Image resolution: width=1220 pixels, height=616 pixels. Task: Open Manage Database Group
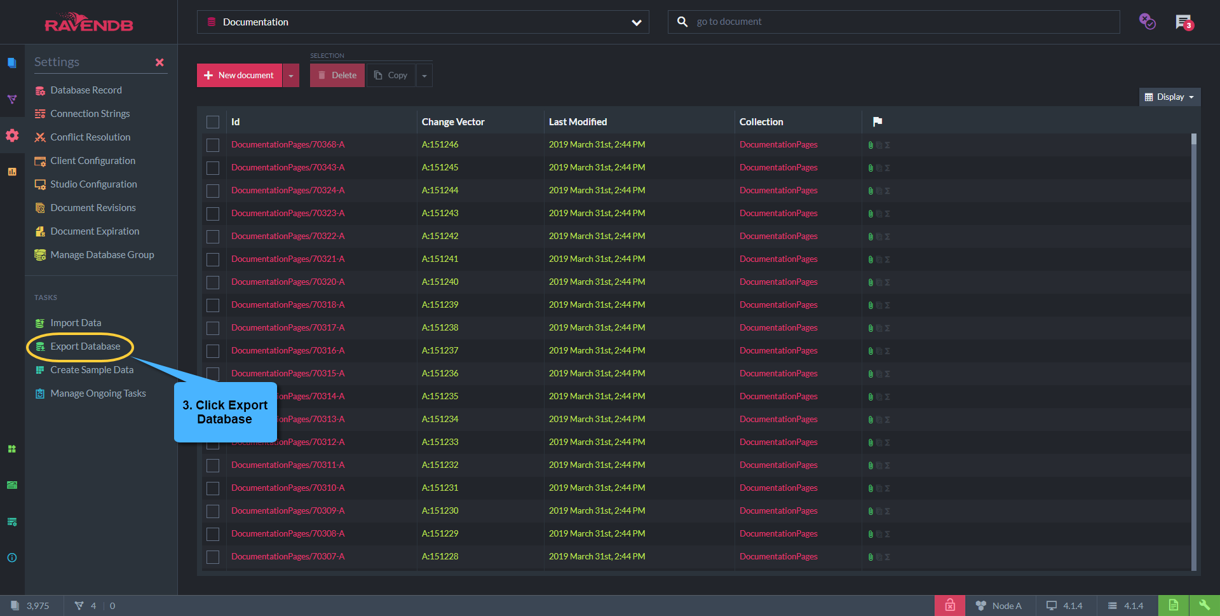102,255
